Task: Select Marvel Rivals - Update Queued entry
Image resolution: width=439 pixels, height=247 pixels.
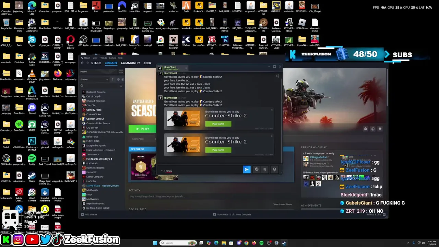Action: pos(102,186)
